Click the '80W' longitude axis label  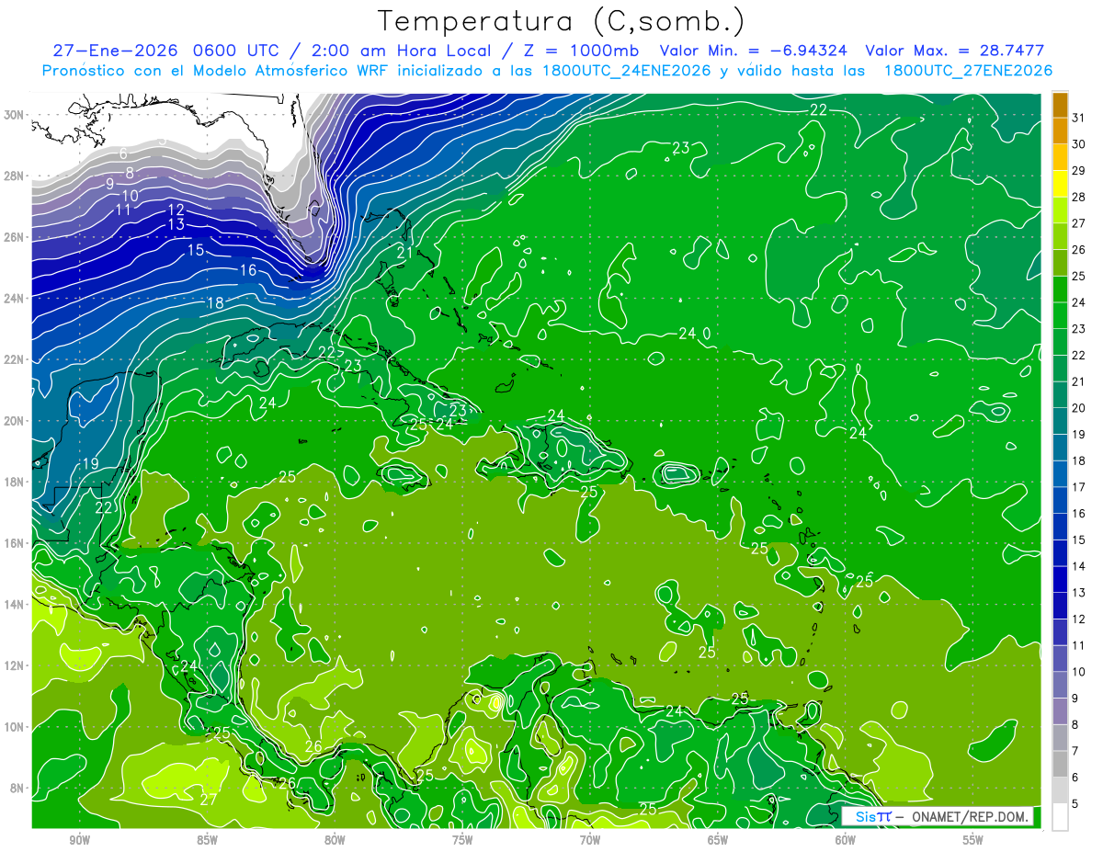[335, 841]
